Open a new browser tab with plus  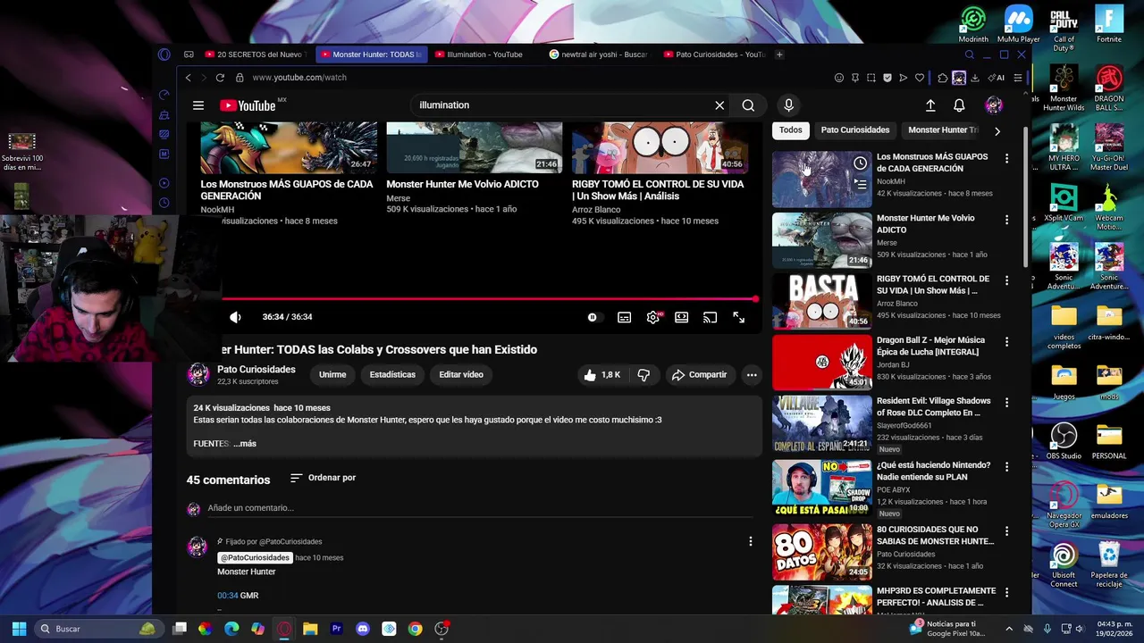coord(779,54)
